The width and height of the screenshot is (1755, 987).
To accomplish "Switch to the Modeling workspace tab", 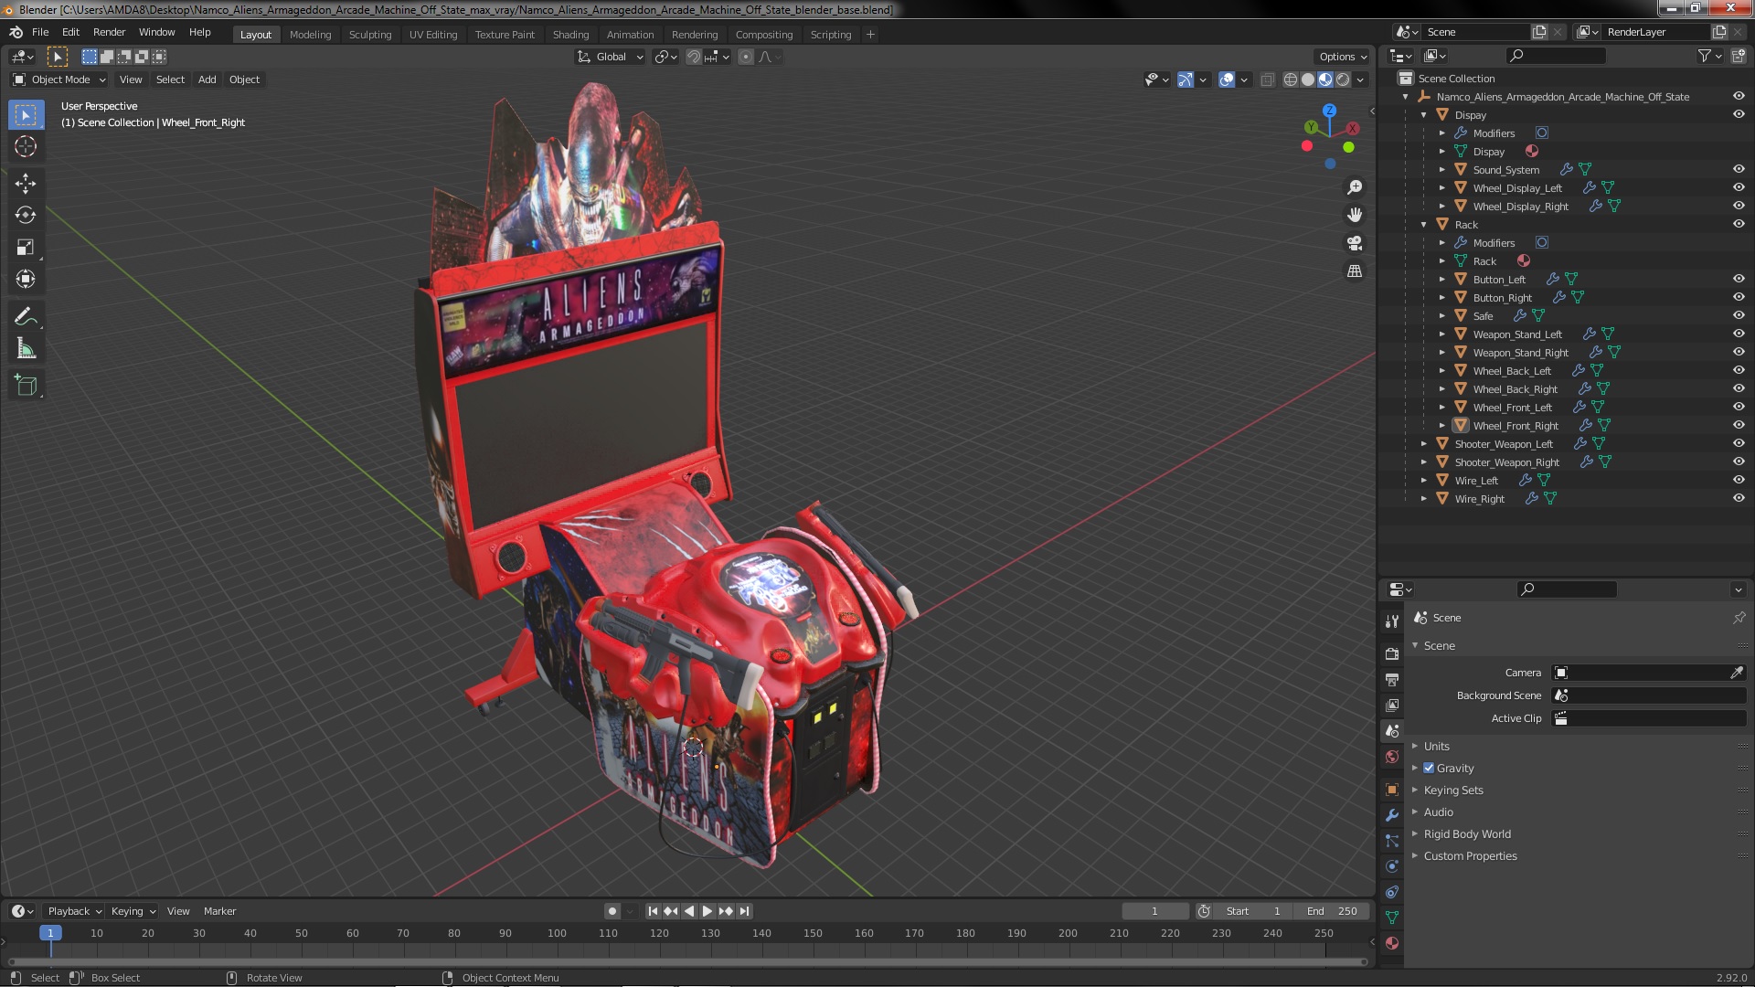I will pos(310,35).
